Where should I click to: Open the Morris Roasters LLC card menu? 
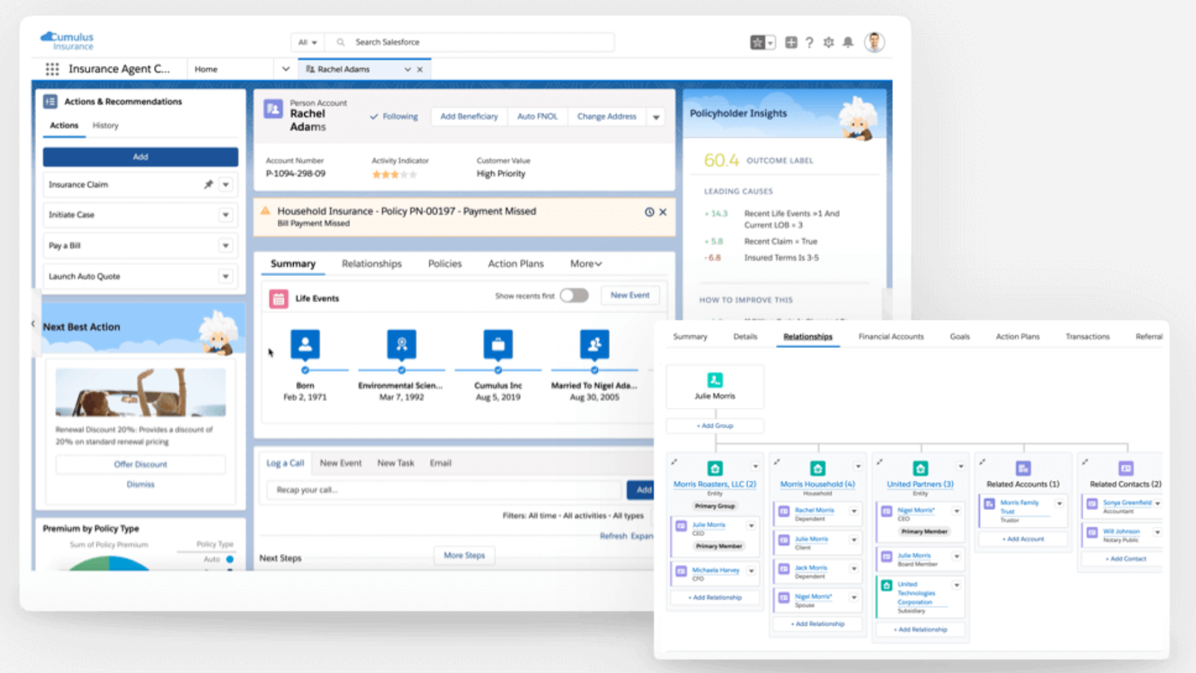click(x=755, y=467)
